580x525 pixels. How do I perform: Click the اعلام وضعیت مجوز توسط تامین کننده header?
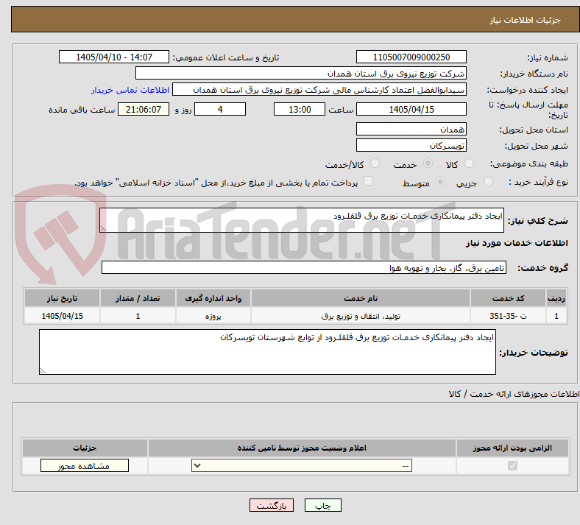[x=302, y=448]
